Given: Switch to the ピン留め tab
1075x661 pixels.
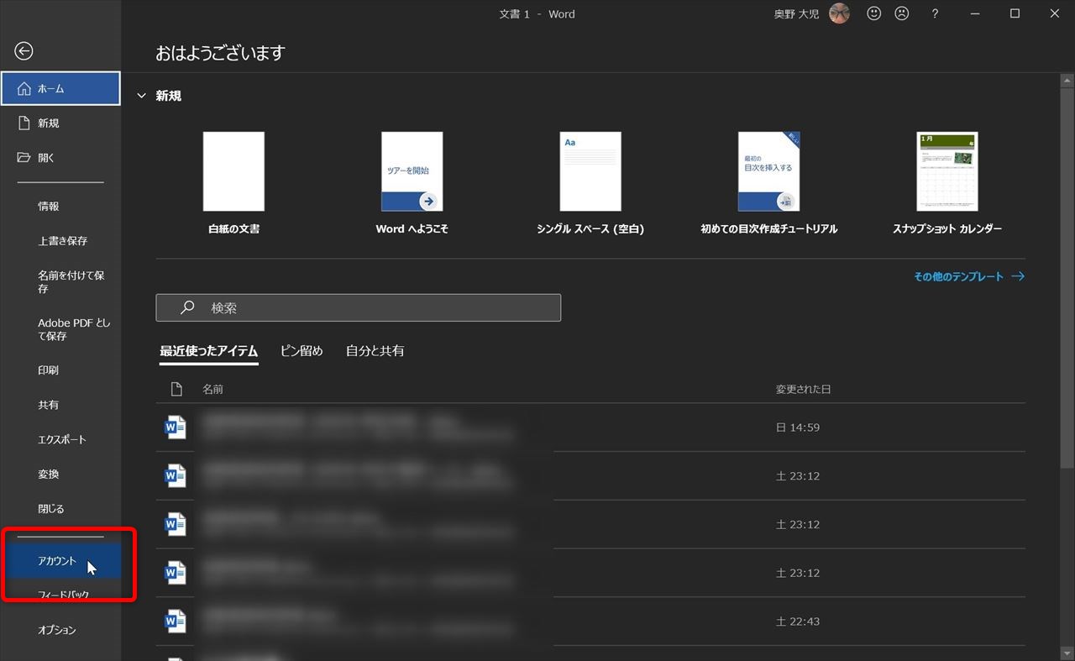Looking at the screenshot, I should (302, 351).
